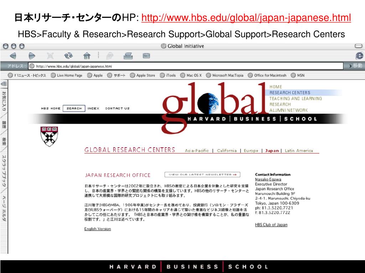Open the スクラップブック side tab

coord(4,171)
